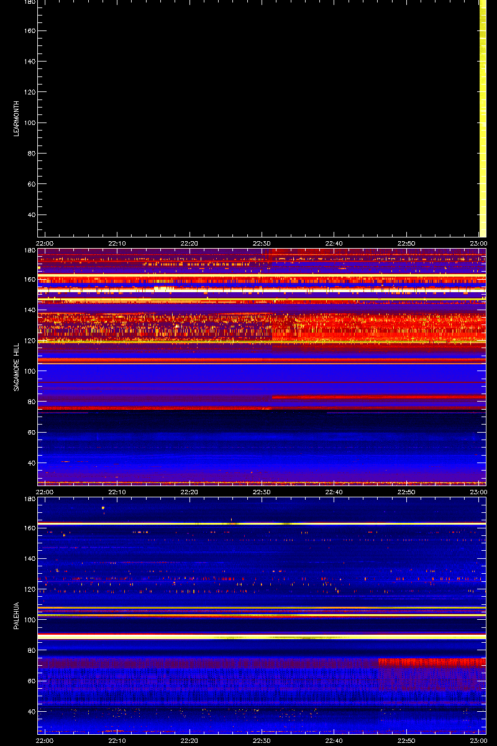Image resolution: width=497 pixels, height=746 pixels.
Task: Click the 22:00 time label under Sagamore Hill panel
Action: [x=45, y=492]
